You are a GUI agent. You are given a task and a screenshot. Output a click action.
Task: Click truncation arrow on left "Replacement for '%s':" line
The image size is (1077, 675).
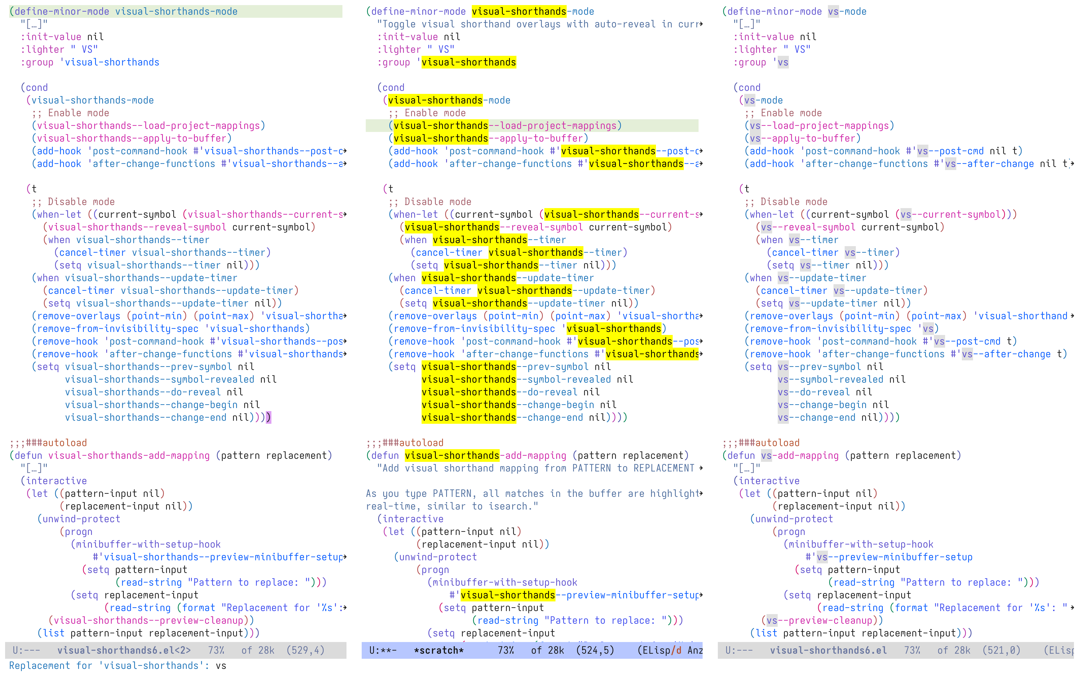[x=345, y=608]
